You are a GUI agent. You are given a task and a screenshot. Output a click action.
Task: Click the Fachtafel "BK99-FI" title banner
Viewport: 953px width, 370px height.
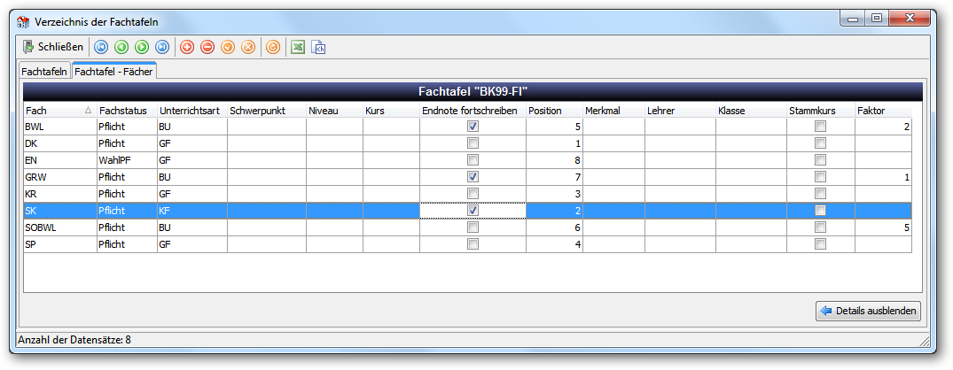pos(473,91)
